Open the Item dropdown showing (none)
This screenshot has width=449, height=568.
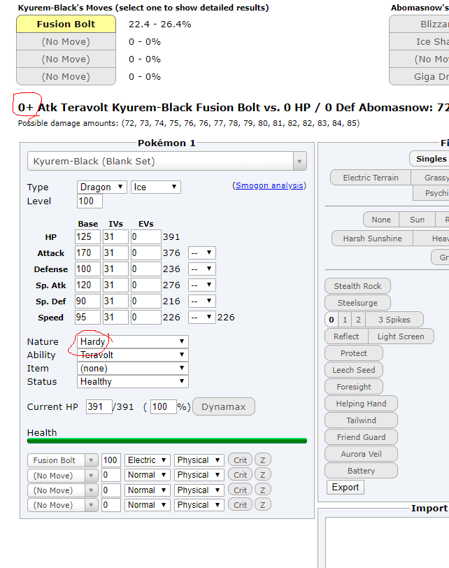tap(132, 368)
